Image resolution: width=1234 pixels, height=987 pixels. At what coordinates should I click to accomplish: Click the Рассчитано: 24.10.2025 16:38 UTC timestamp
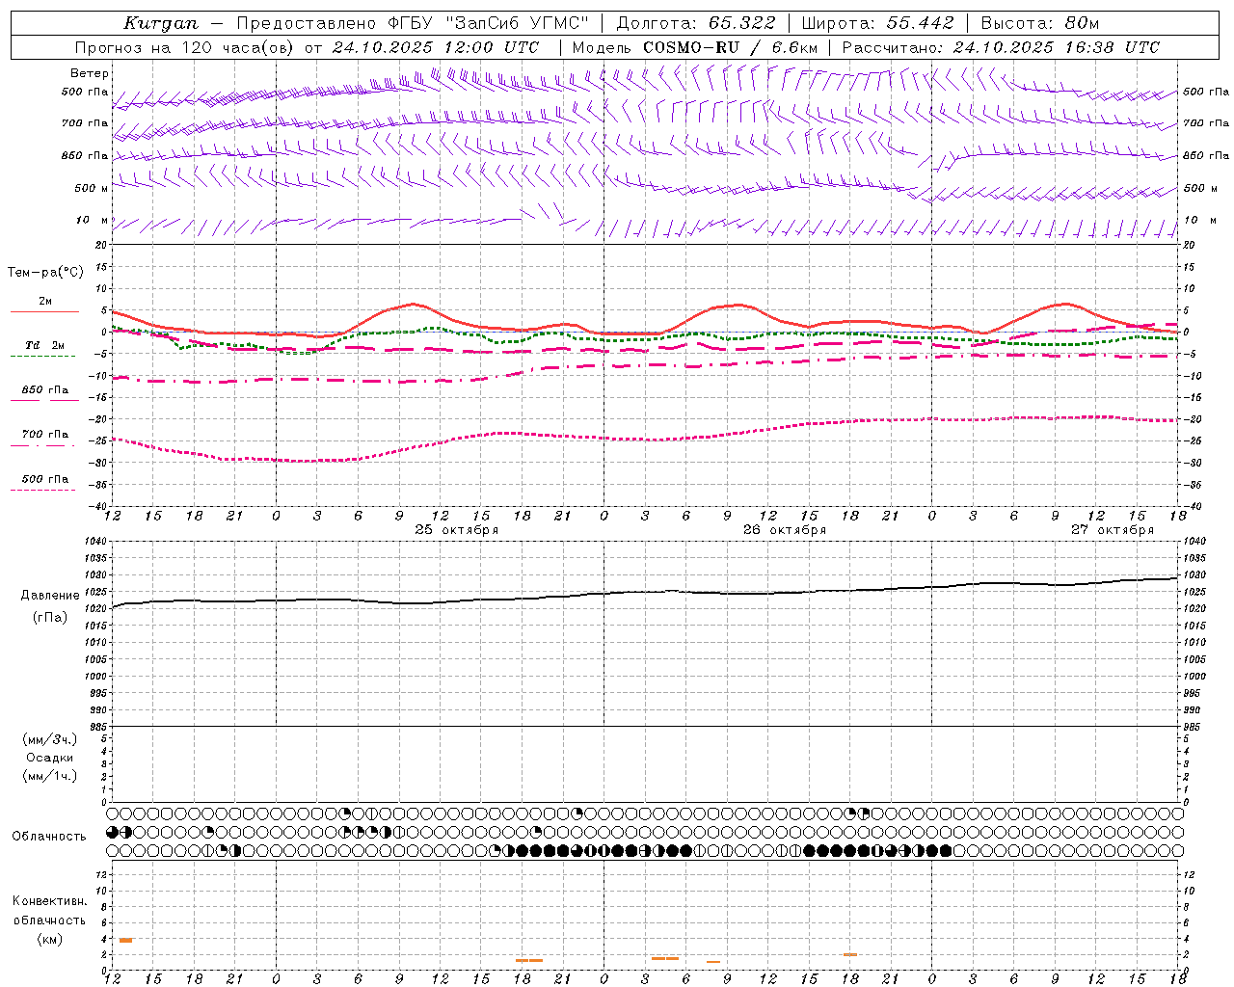pyautogui.click(x=1001, y=47)
